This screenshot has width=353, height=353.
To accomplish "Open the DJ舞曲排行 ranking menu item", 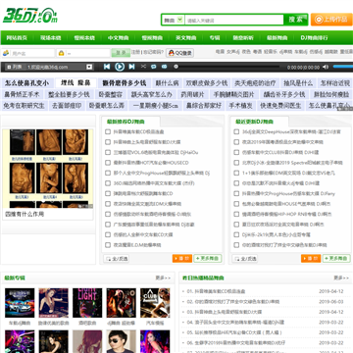I will click(x=314, y=38).
